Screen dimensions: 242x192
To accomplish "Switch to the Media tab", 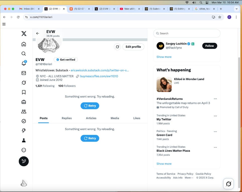I will tap(115, 118).
